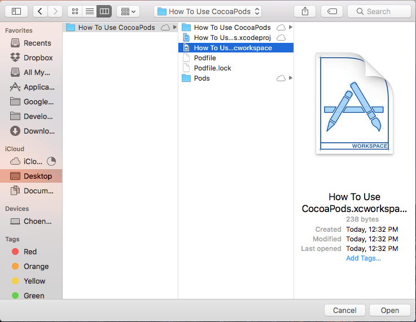Click the cloud icon beside Pods
This screenshot has width=416, height=322.
[x=281, y=78]
